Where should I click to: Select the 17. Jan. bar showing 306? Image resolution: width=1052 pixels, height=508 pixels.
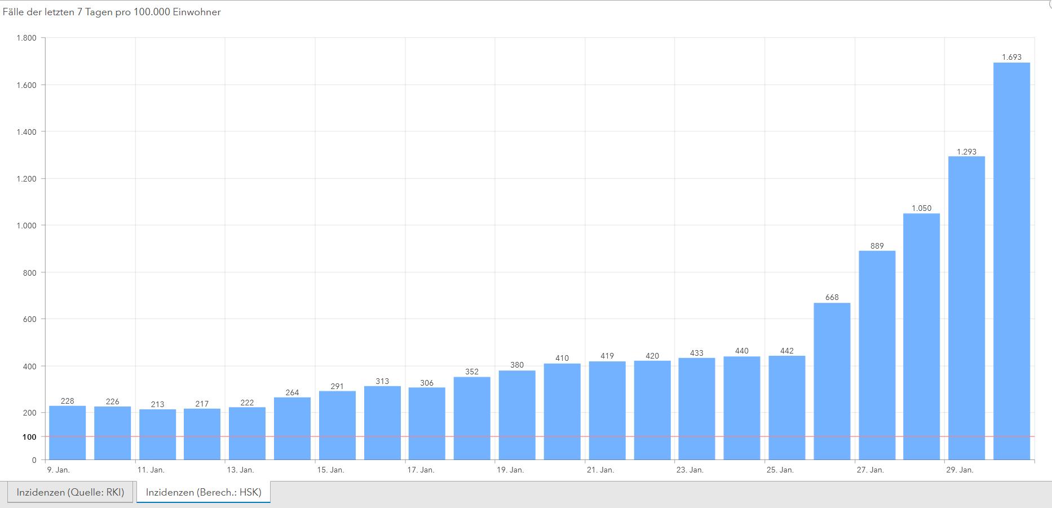coord(427,423)
